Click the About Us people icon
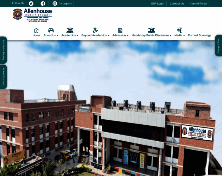The height and width of the screenshot is (176, 222). point(51,30)
